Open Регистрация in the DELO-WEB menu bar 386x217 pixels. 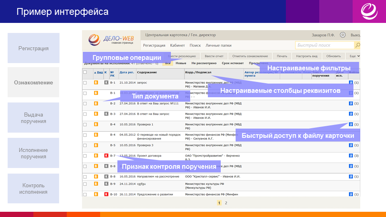(x=154, y=45)
